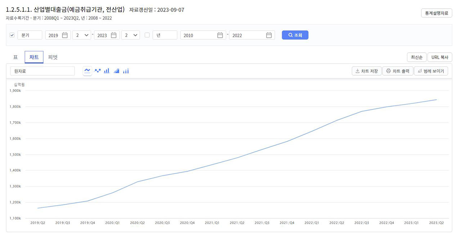Select the area chart icon

pos(116,71)
